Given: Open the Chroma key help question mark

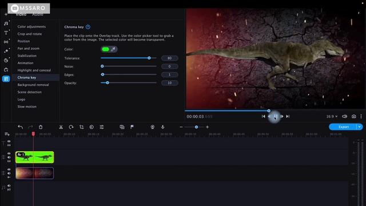Looking at the screenshot, I should [88, 27].
